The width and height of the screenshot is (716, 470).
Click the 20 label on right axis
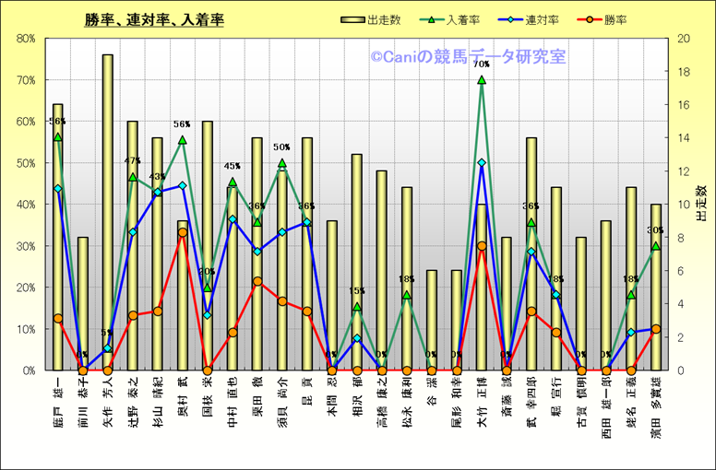coord(683,39)
